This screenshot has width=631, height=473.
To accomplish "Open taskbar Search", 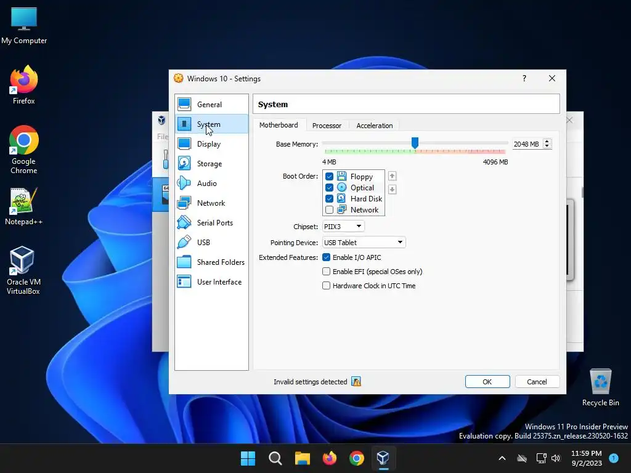I will coord(275,458).
